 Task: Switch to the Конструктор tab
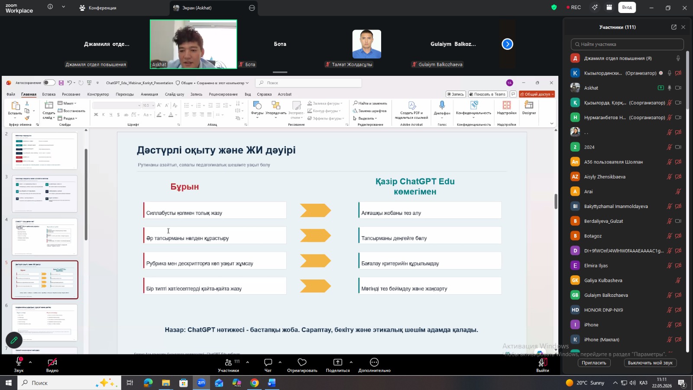[98, 94]
